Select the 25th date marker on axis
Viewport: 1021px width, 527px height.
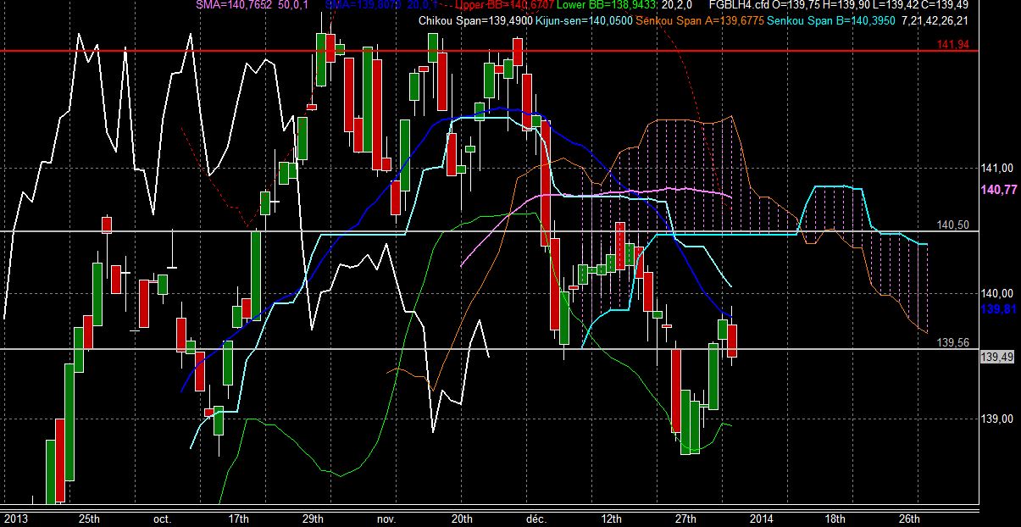89,518
